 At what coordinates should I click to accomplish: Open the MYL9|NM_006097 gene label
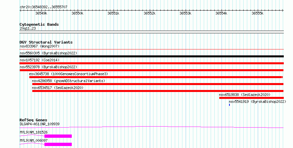point(34,140)
